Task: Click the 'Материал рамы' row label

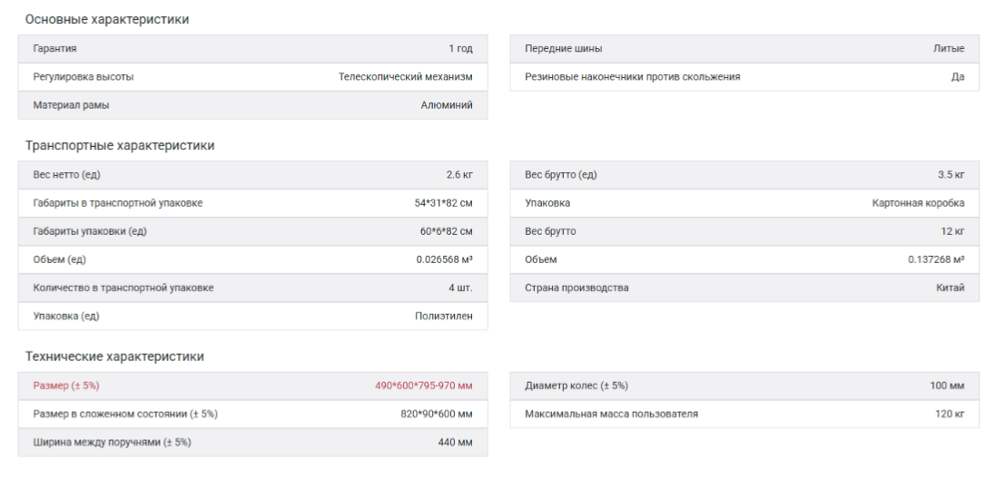Action: (x=71, y=105)
